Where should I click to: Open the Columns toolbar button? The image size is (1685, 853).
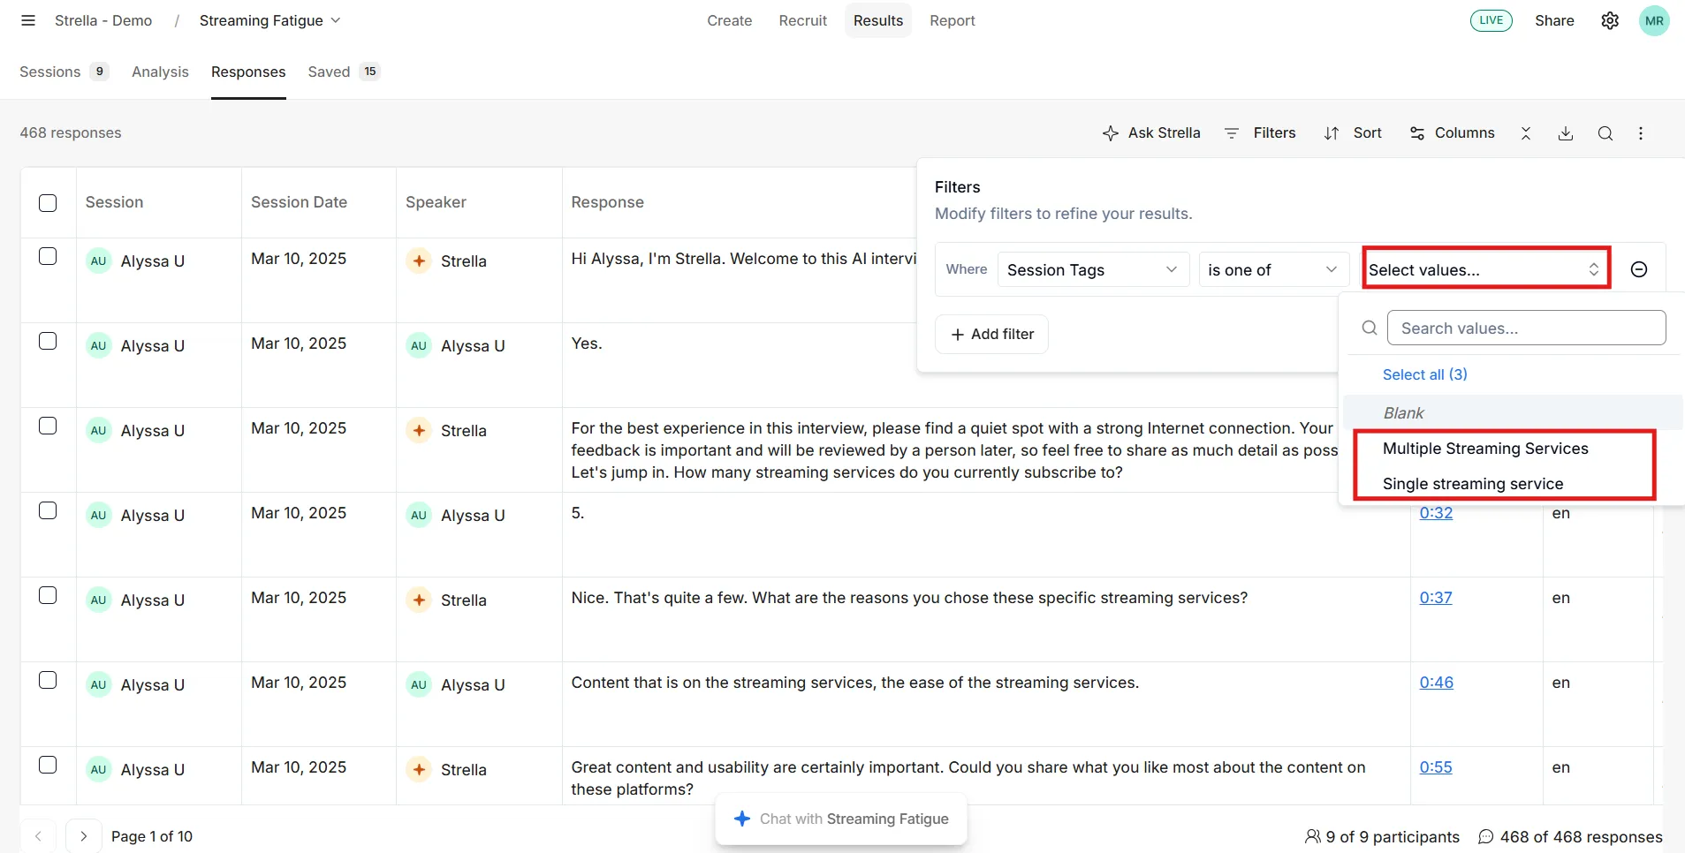[1453, 132]
